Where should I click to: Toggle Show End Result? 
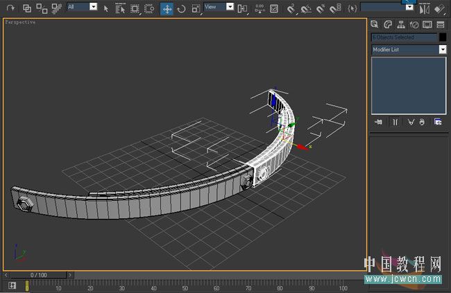[395, 123]
